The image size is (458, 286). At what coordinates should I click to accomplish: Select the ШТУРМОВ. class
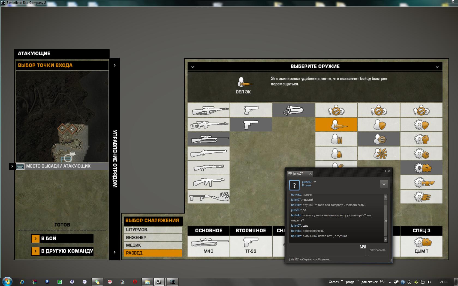click(x=153, y=230)
